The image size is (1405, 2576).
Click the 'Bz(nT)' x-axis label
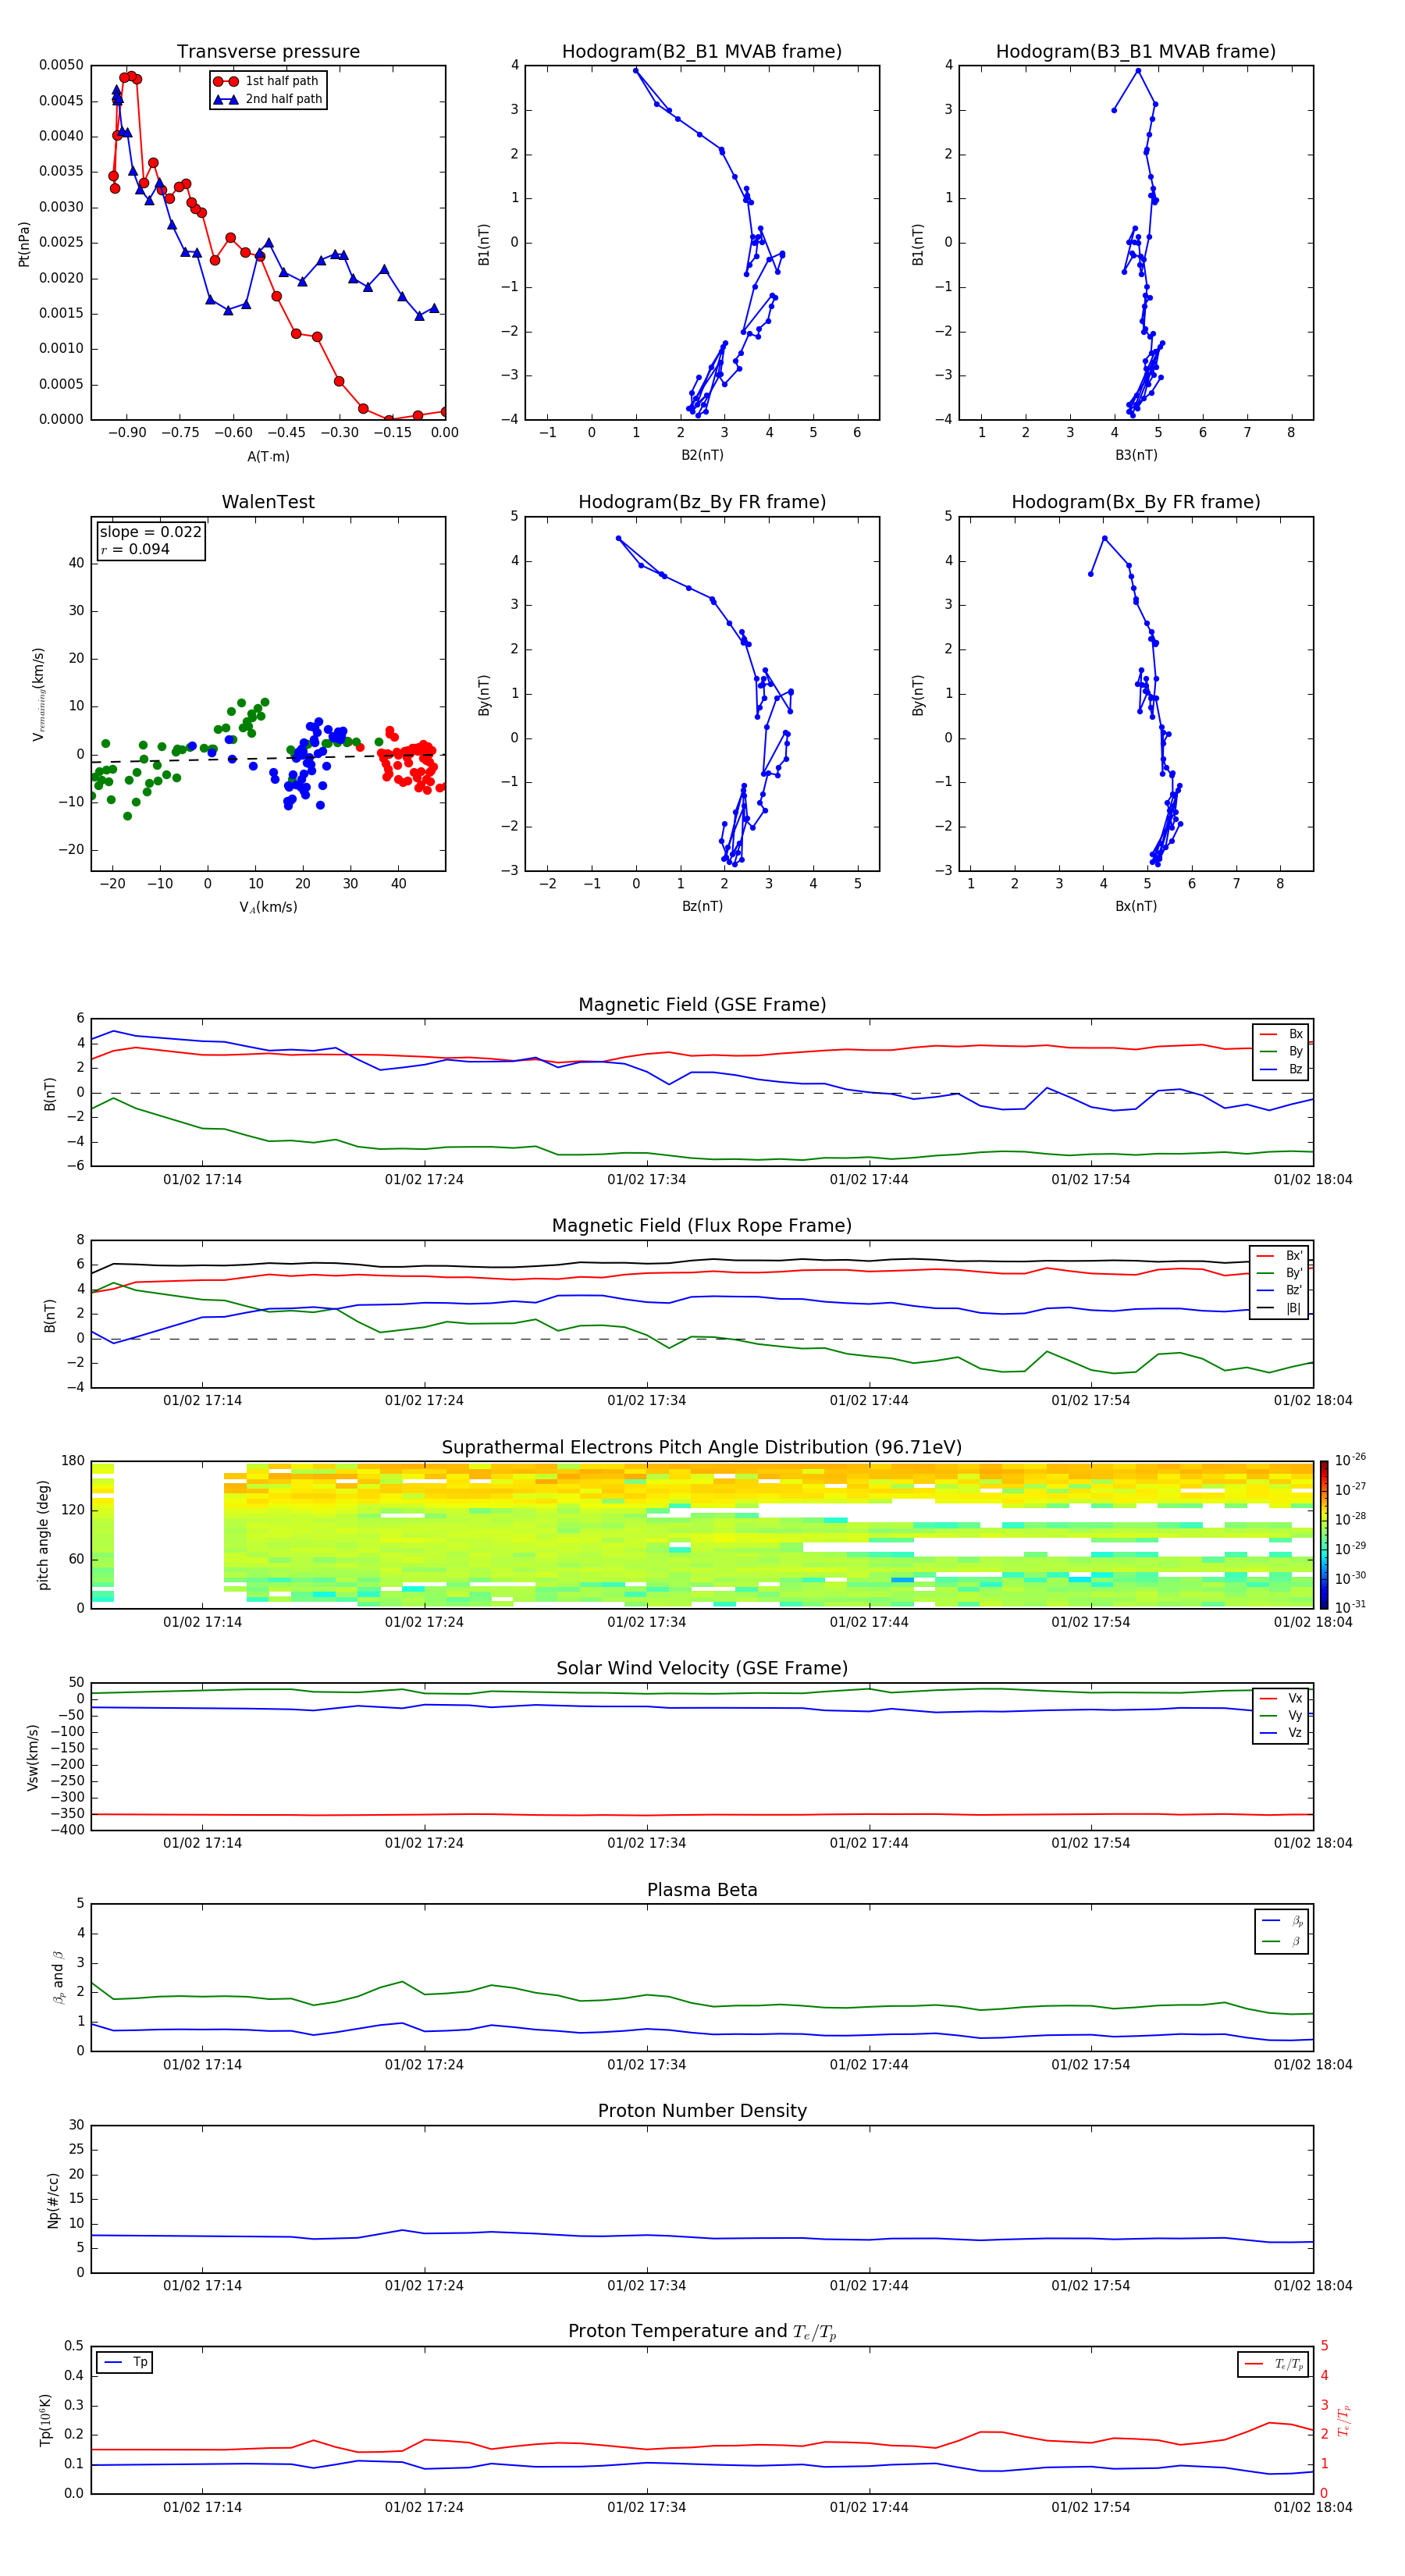tap(702, 906)
